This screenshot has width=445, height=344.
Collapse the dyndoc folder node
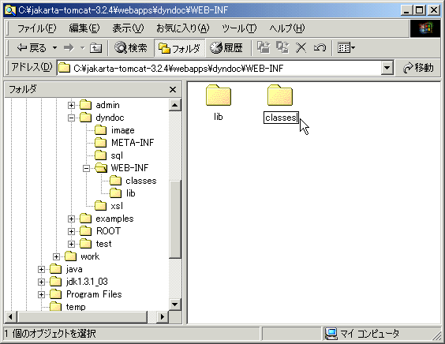point(71,118)
